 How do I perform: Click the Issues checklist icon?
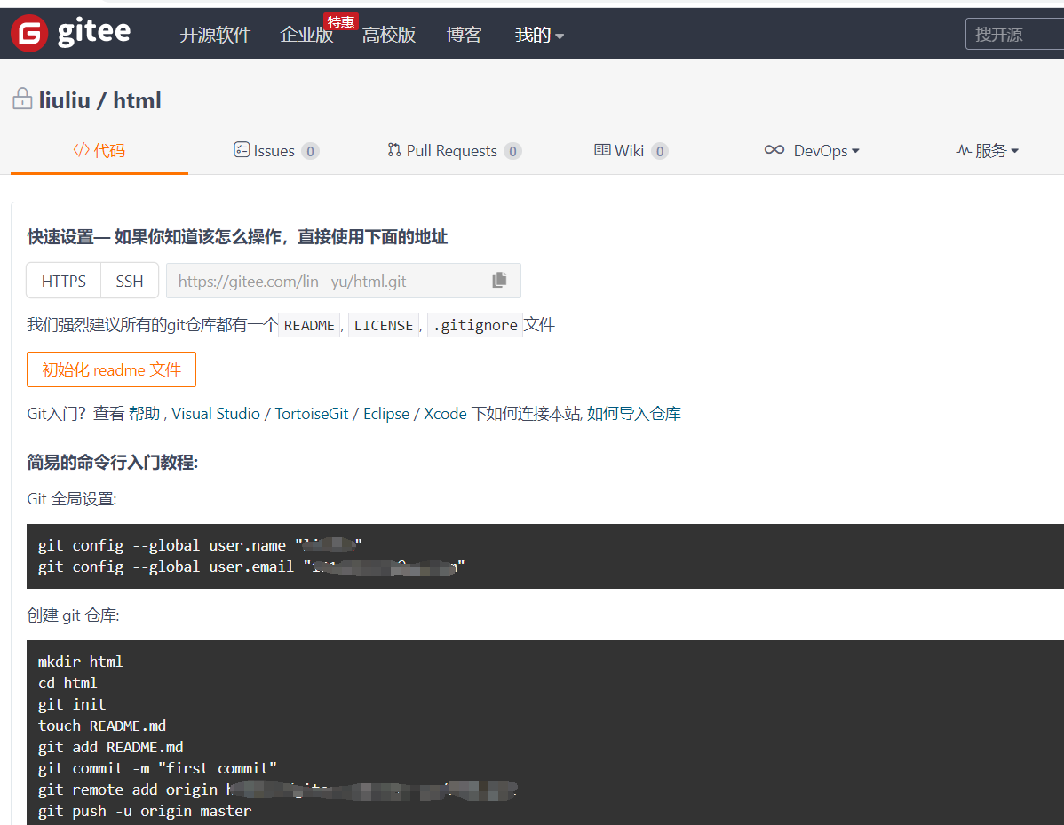coord(241,149)
